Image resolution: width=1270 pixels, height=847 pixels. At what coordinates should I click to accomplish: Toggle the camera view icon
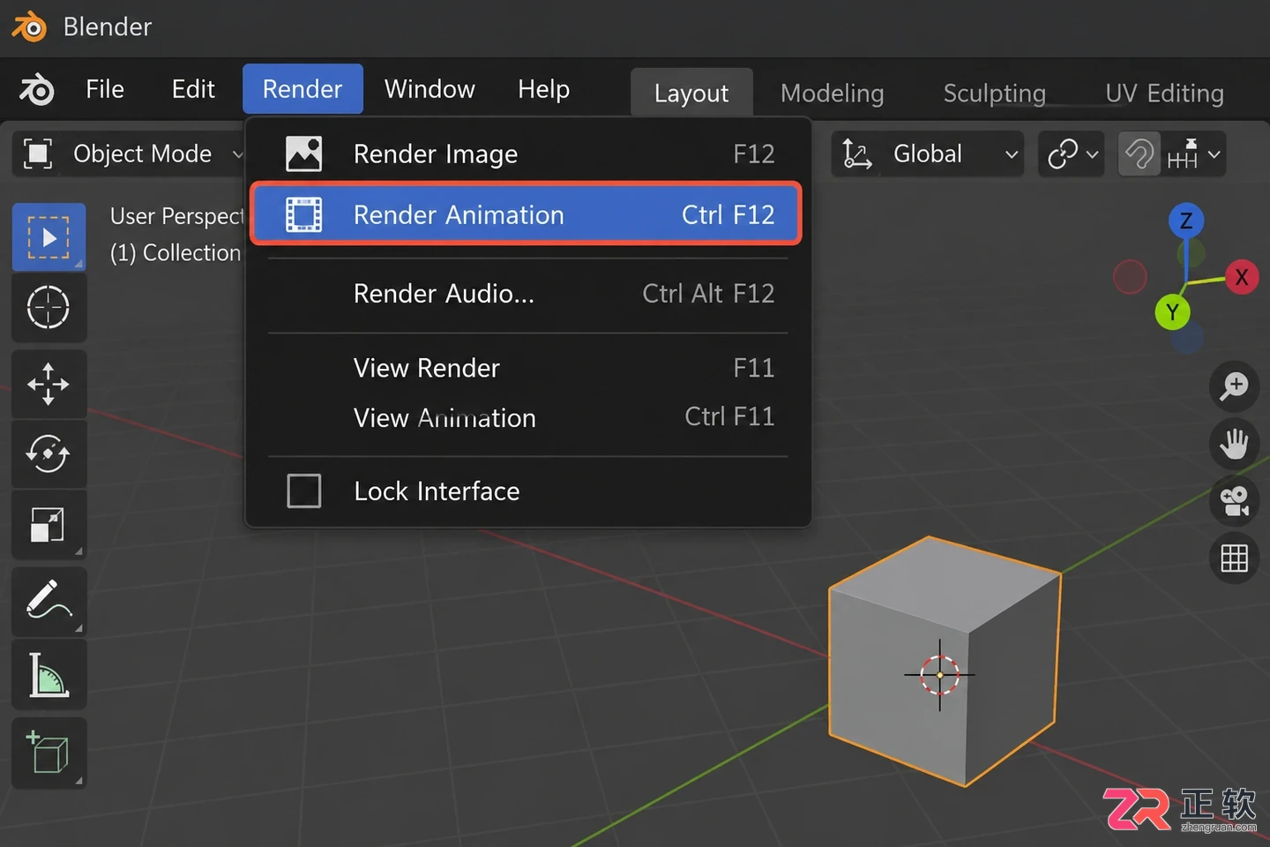[1234, 501]
